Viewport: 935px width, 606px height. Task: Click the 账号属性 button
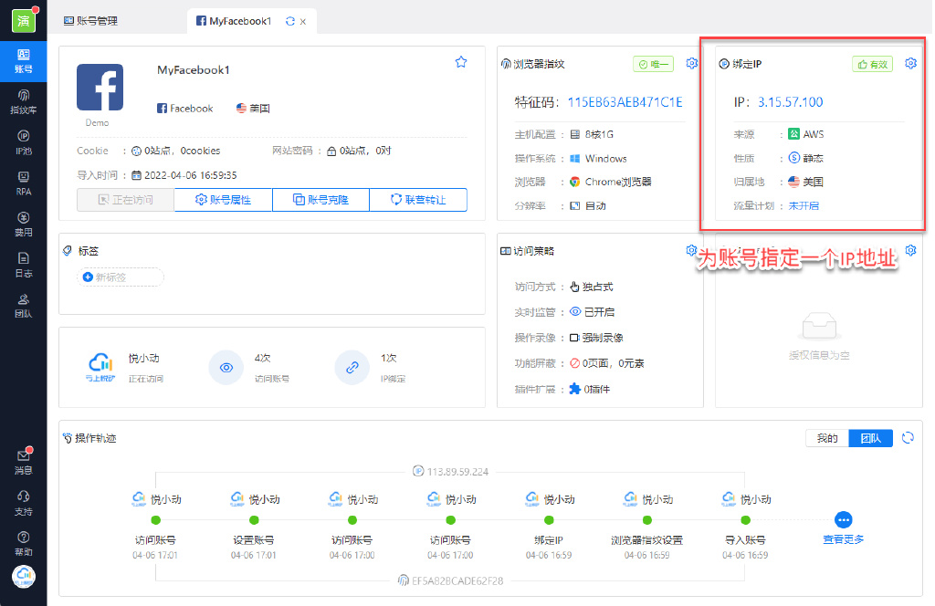pyautogui.click(x=223, y=200)
